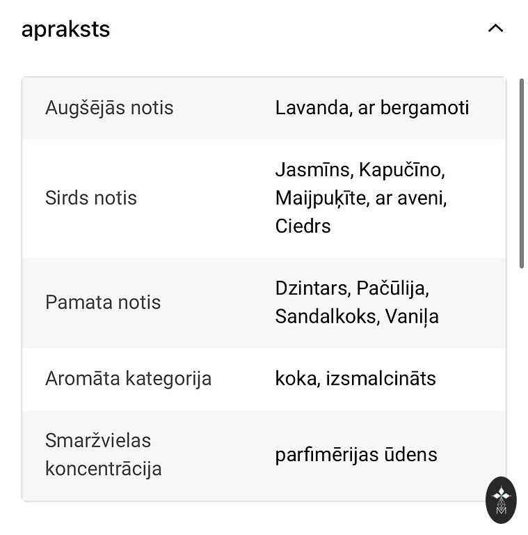Select the Augšējās notis label
Image resolution: width=528 pixels, height=535 pixels.
click(x=109, y=108)
